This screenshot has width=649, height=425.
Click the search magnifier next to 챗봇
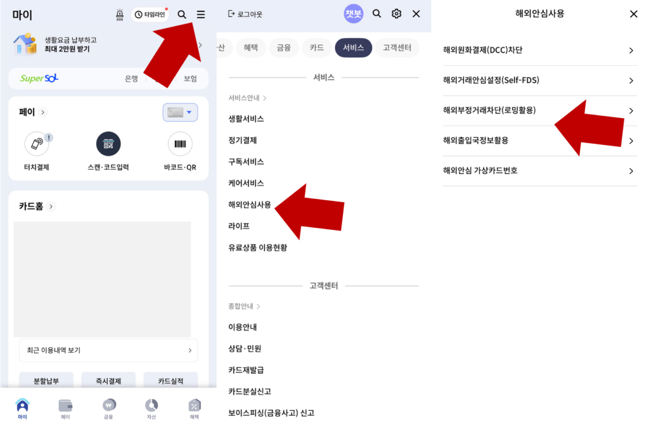[376, 13]
